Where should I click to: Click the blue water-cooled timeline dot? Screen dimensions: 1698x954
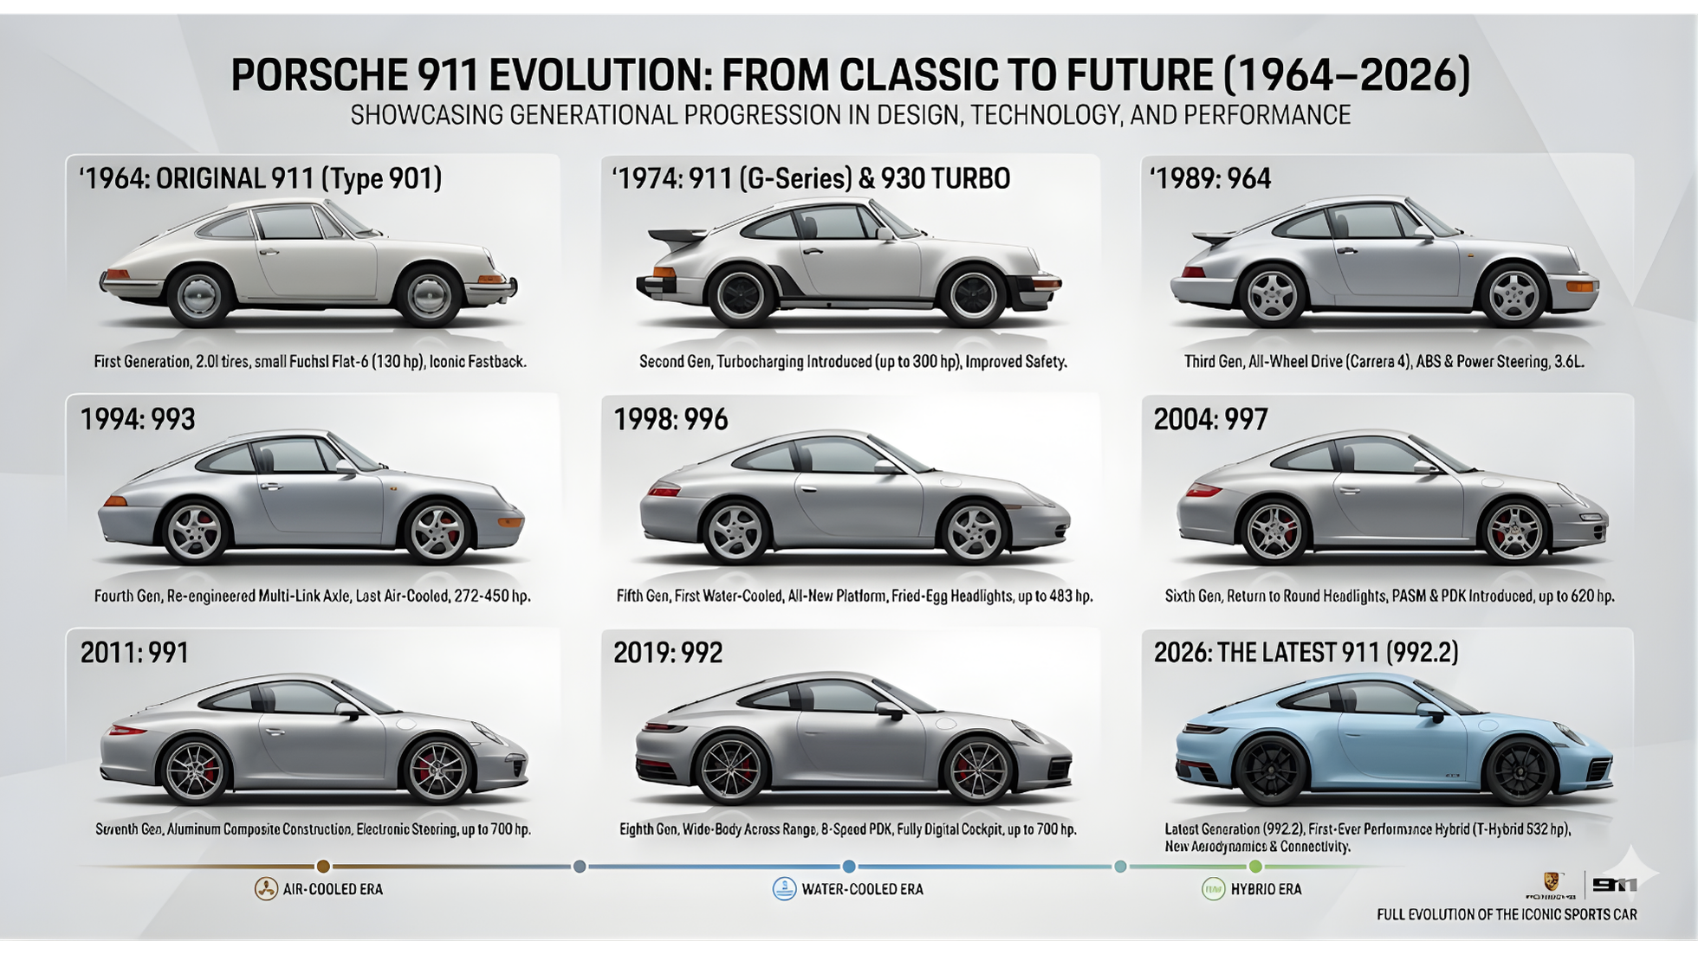[849, 866]
